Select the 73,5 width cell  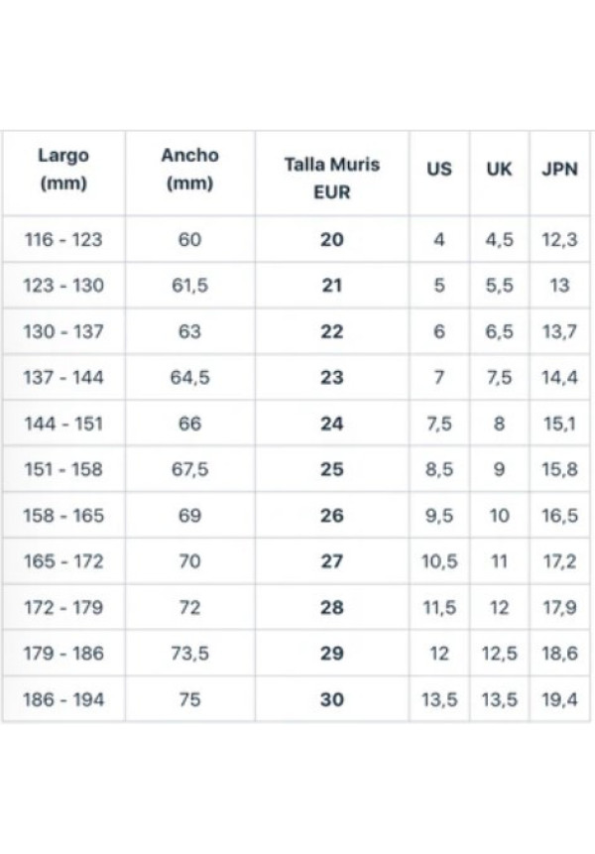point(189,654)
